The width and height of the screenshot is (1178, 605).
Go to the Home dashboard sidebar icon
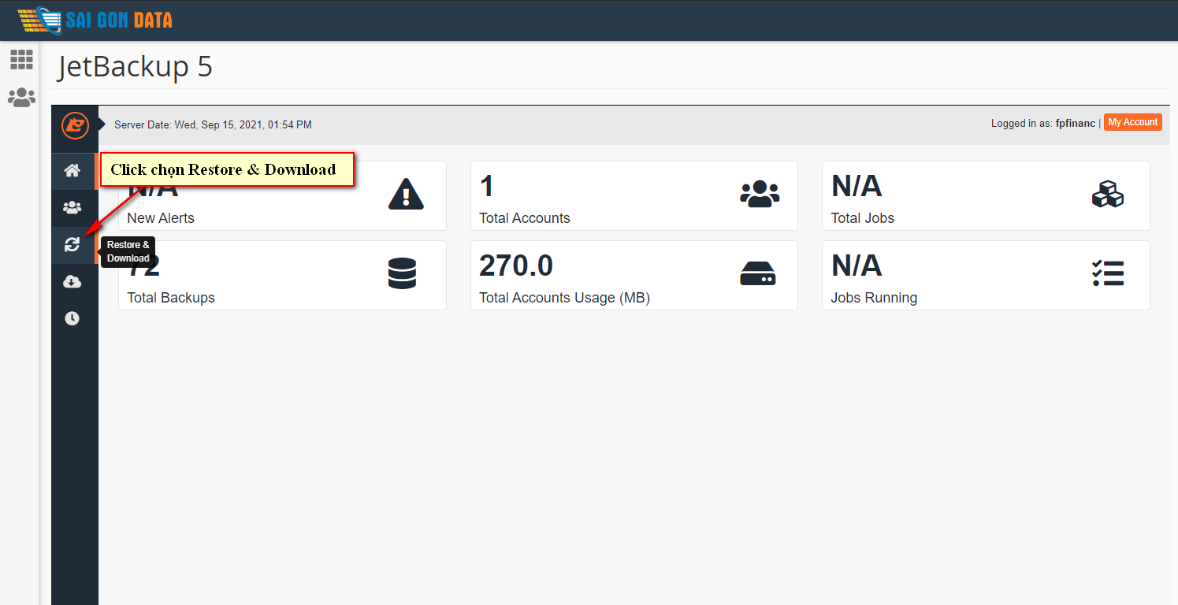(x=72, y=170)
